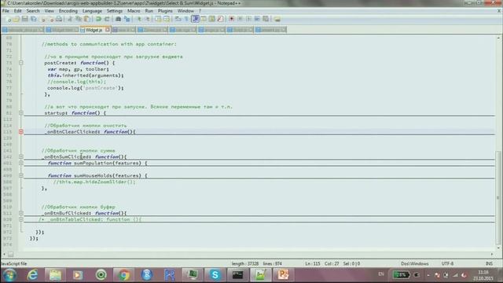The image size is (503, 283).
Task: Open Google Chrome from the taskbar
Action: pyautogui.click(x=124, y=275)
